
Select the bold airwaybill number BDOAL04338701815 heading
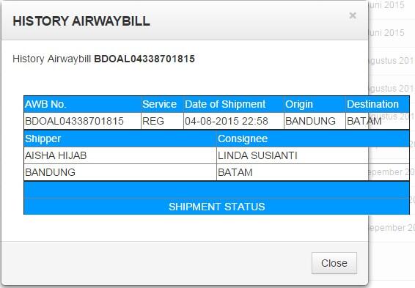point(144,59)
